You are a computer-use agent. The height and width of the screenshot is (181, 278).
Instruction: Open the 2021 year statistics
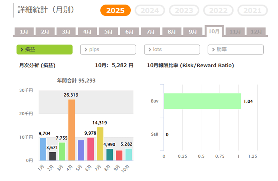click(x=252, y=11)
